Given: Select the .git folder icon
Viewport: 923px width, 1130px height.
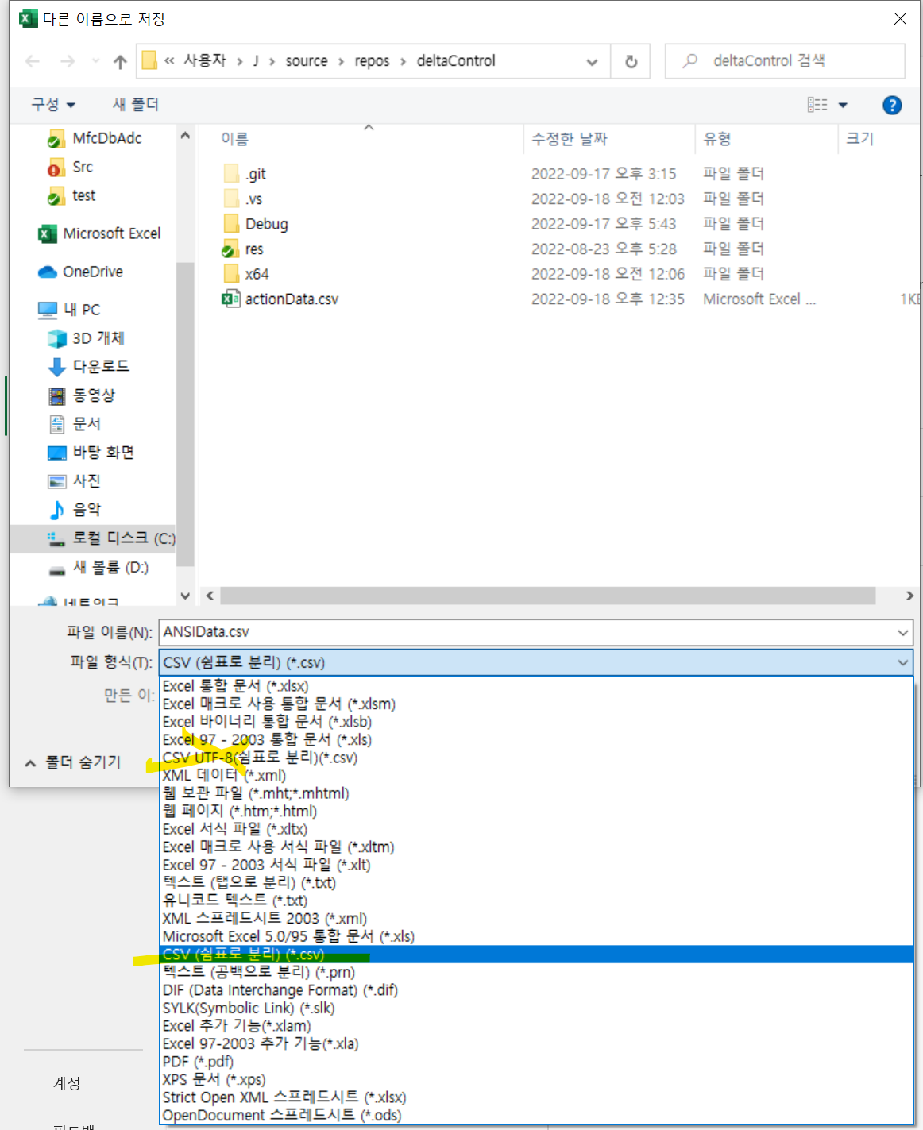Looking at the screenshot, I should pos(231,173).
